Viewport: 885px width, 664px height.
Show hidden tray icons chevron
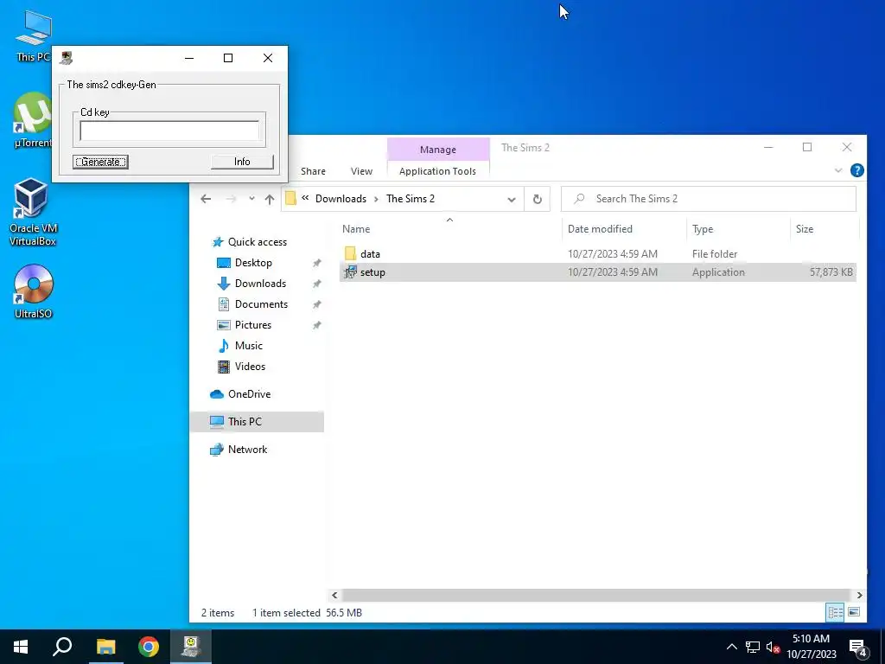coord(731,647)
